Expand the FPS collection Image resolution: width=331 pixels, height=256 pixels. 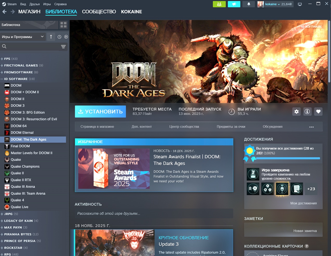[x=2, y=59]
